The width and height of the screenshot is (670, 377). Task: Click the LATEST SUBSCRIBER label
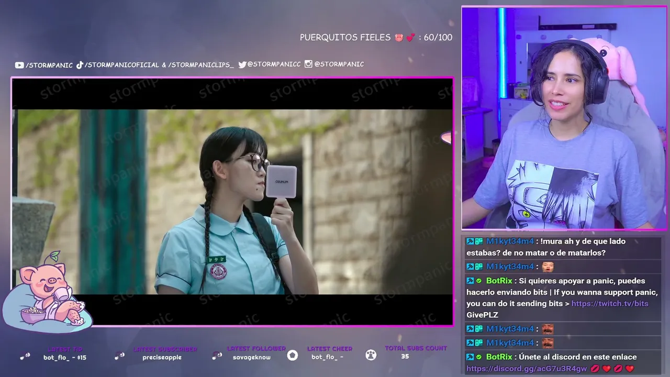pyautogui.click(x=165, y=349)
